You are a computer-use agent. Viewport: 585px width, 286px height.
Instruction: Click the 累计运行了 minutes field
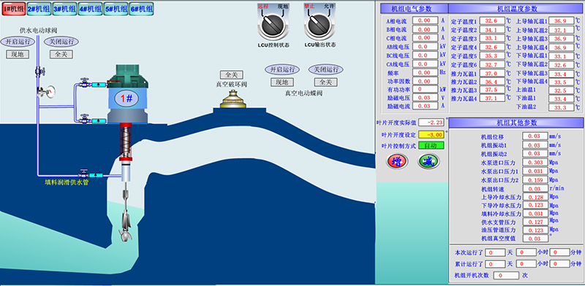tap(559, 263)
